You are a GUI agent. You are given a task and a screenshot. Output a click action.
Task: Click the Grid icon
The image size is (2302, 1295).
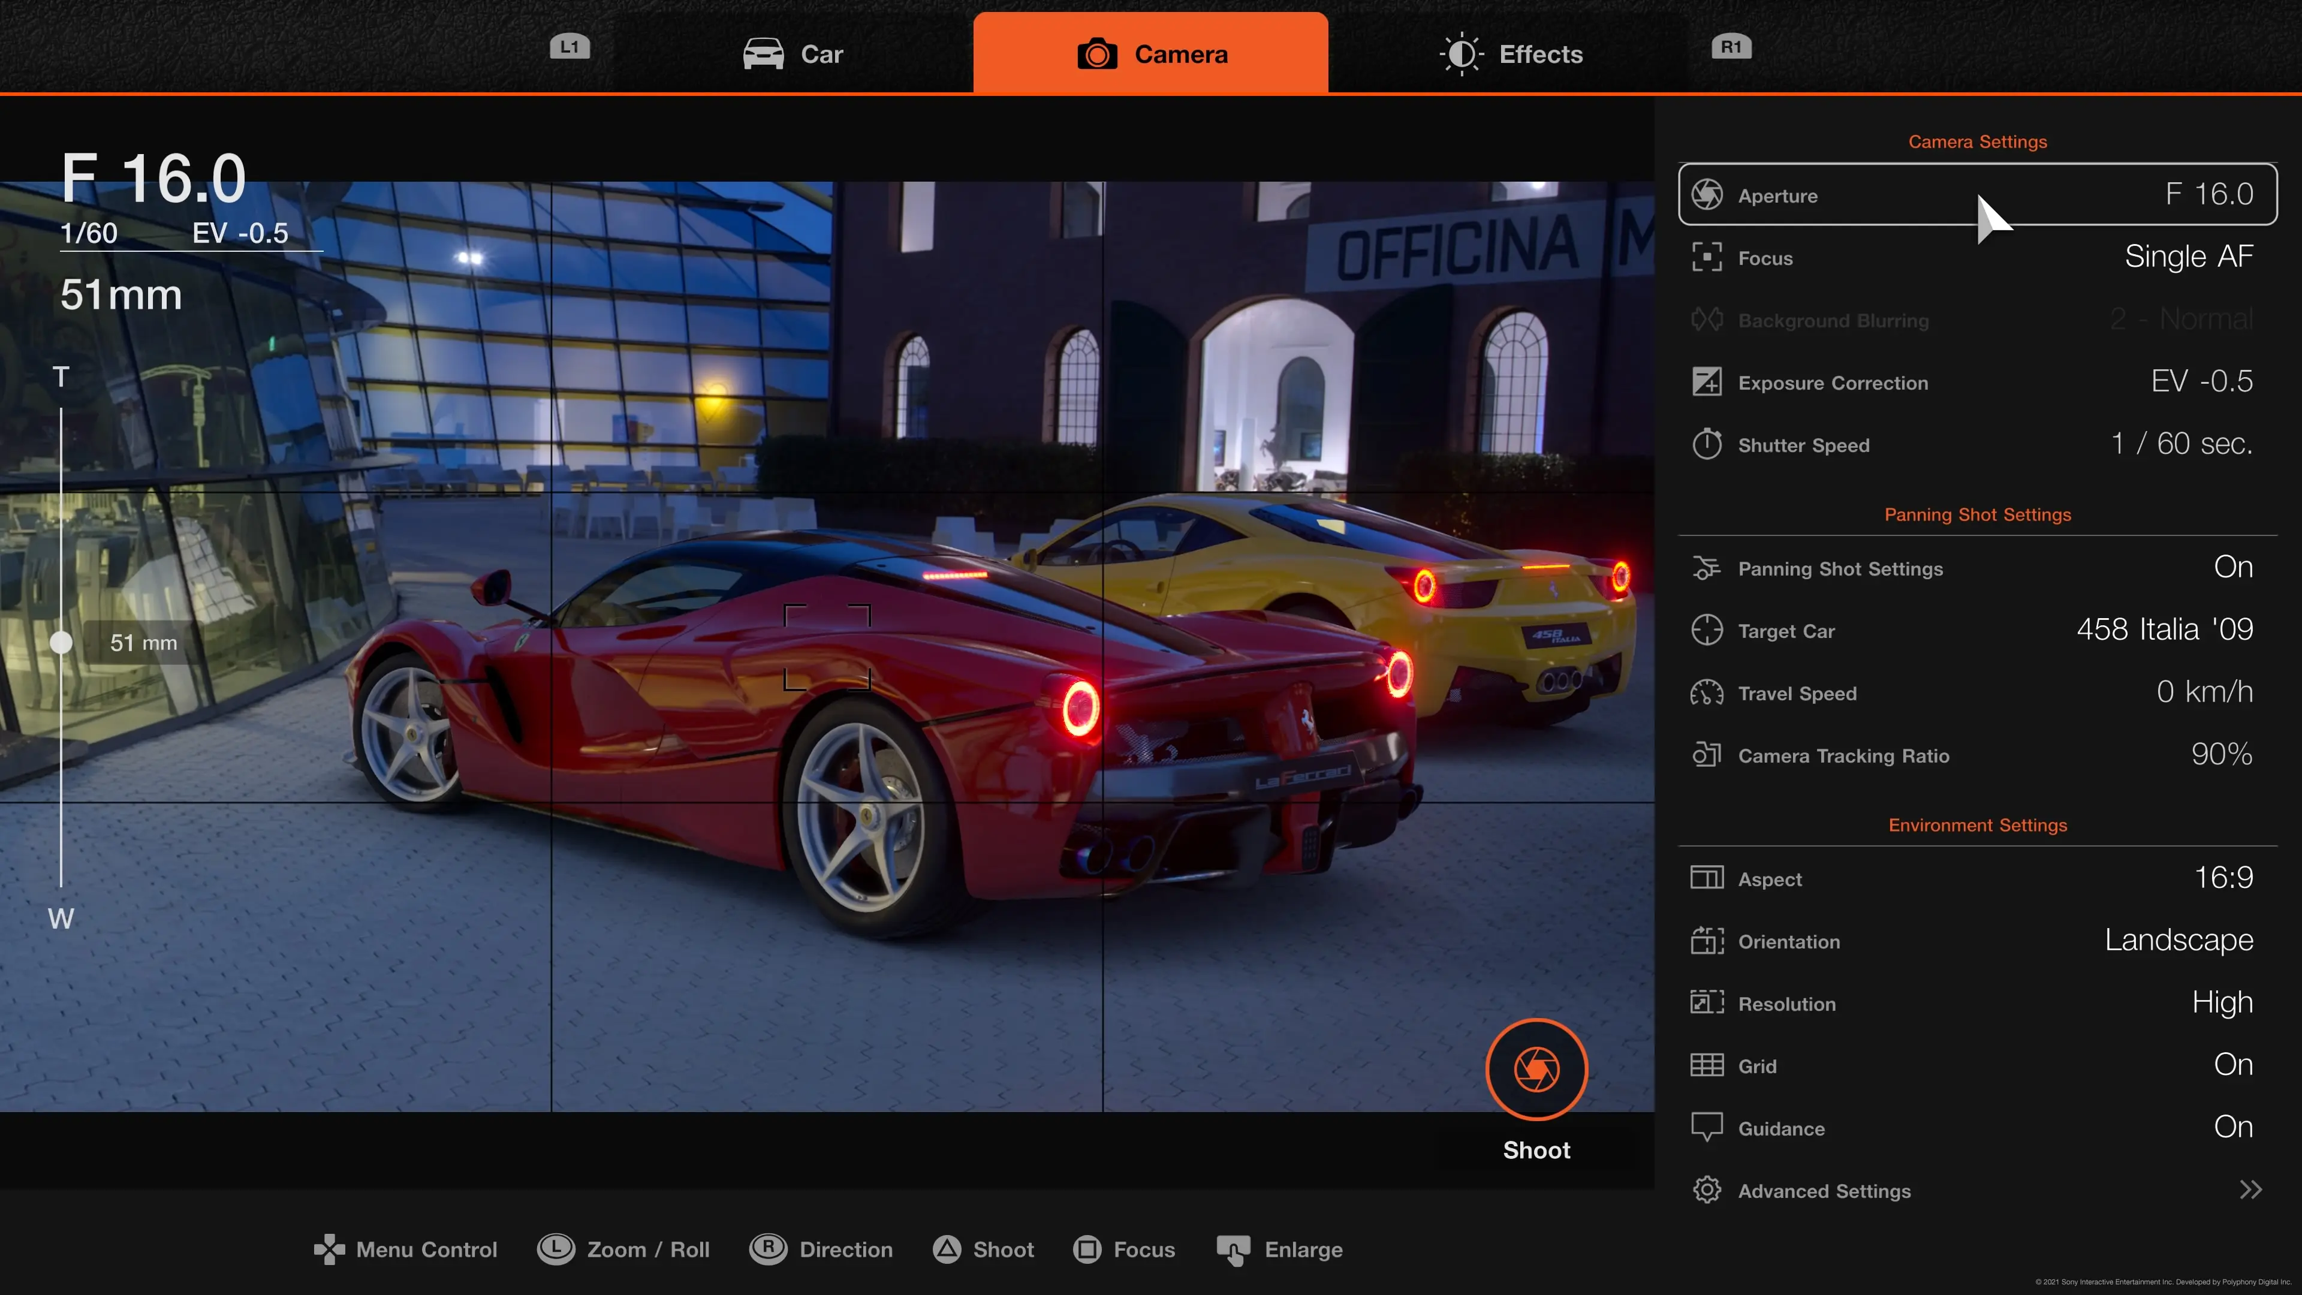[x=1707, y=1065]
